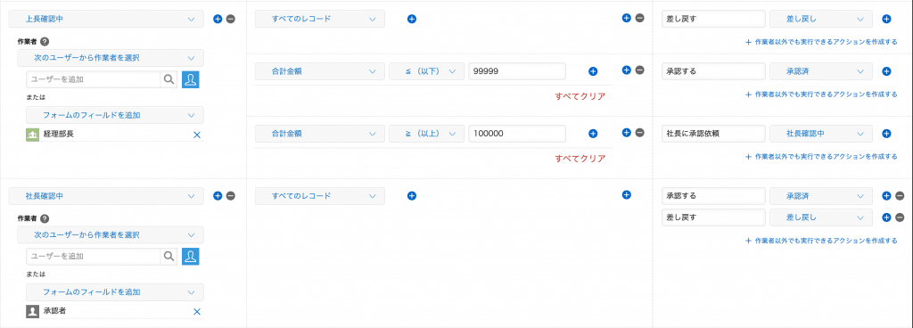The width and height of the screenshot is (913, 328).
Task: Click the 承認する action field in 社長確認中 section
Action: click(714, 196)
